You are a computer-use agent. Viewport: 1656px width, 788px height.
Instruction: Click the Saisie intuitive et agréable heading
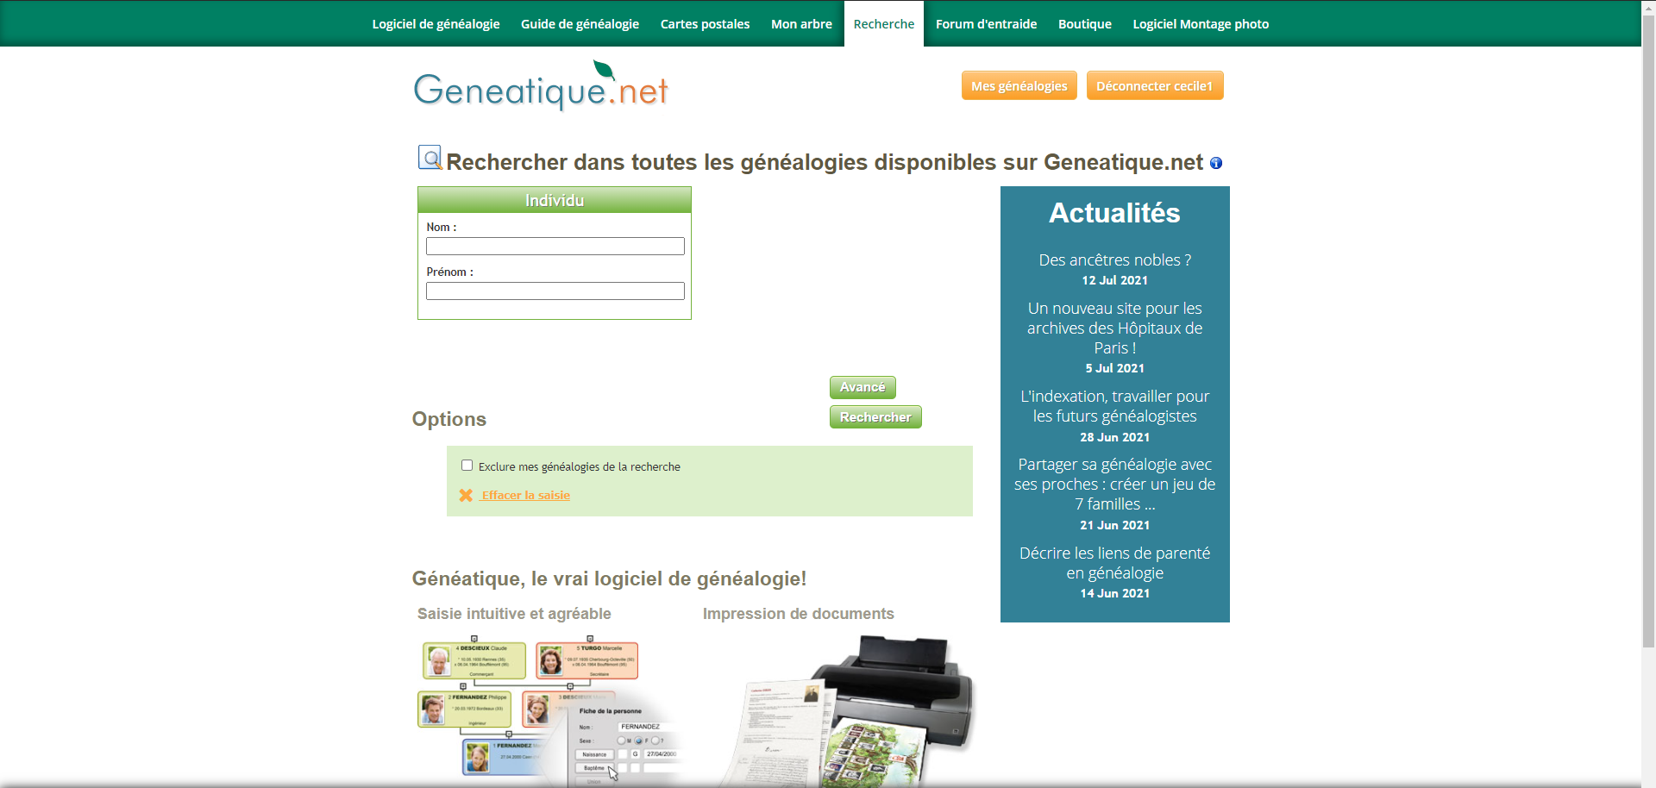[x=514, y=614]
